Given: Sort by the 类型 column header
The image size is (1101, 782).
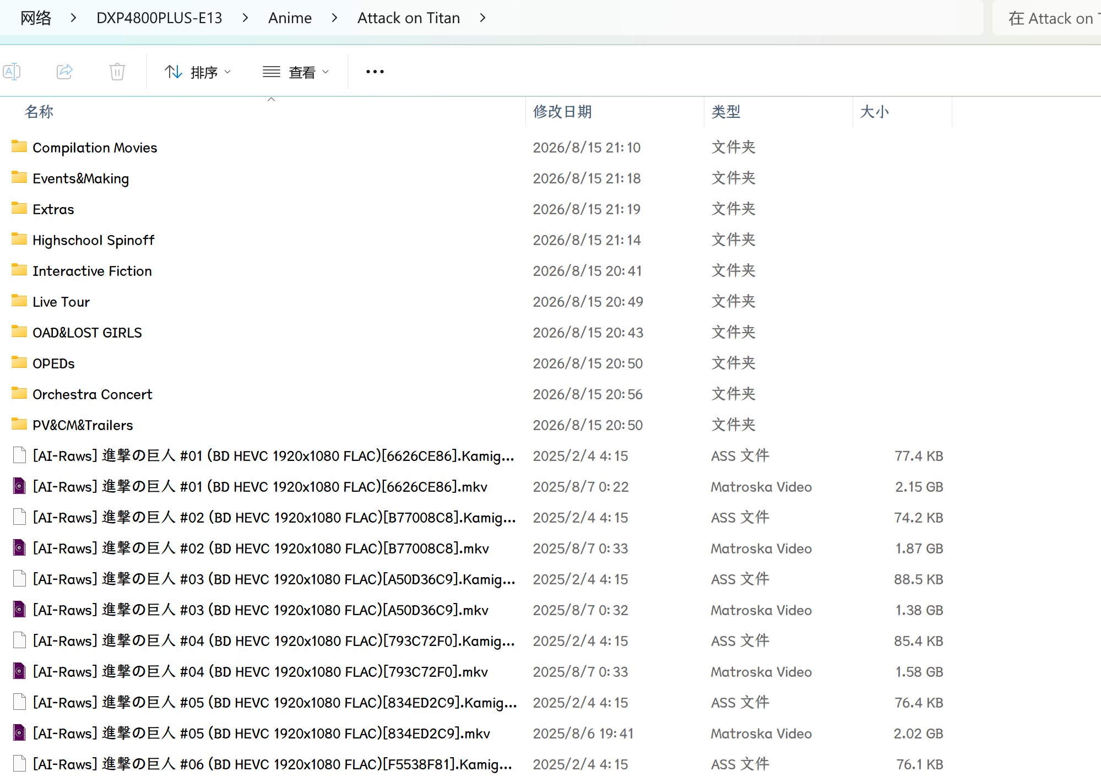Looking at the screenshot, I should [726, 112].
